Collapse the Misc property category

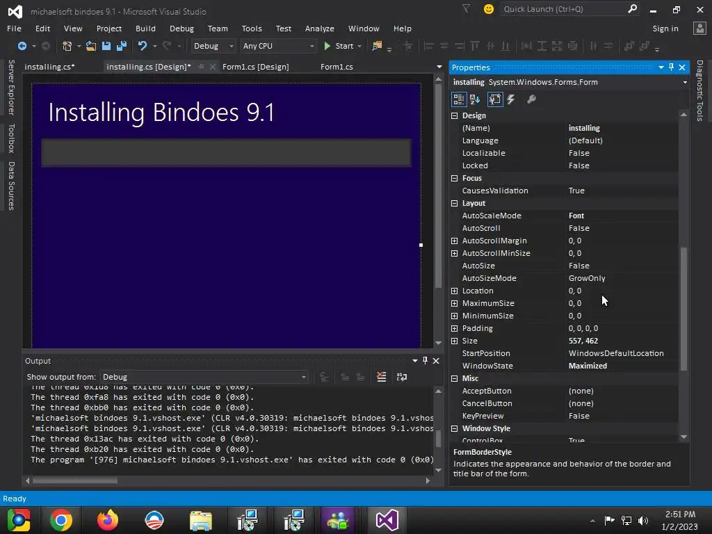click(454, 378)
